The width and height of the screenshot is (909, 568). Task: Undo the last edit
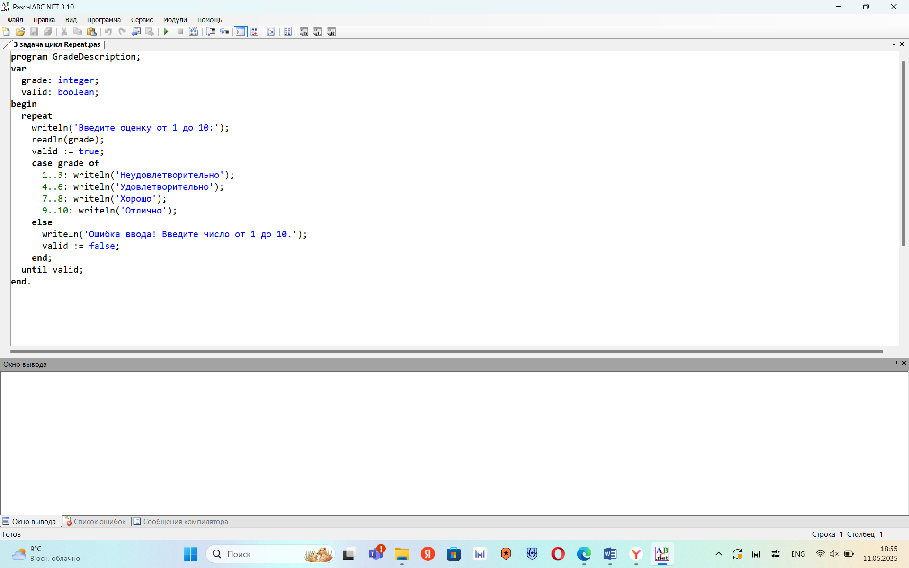(108, 32)
